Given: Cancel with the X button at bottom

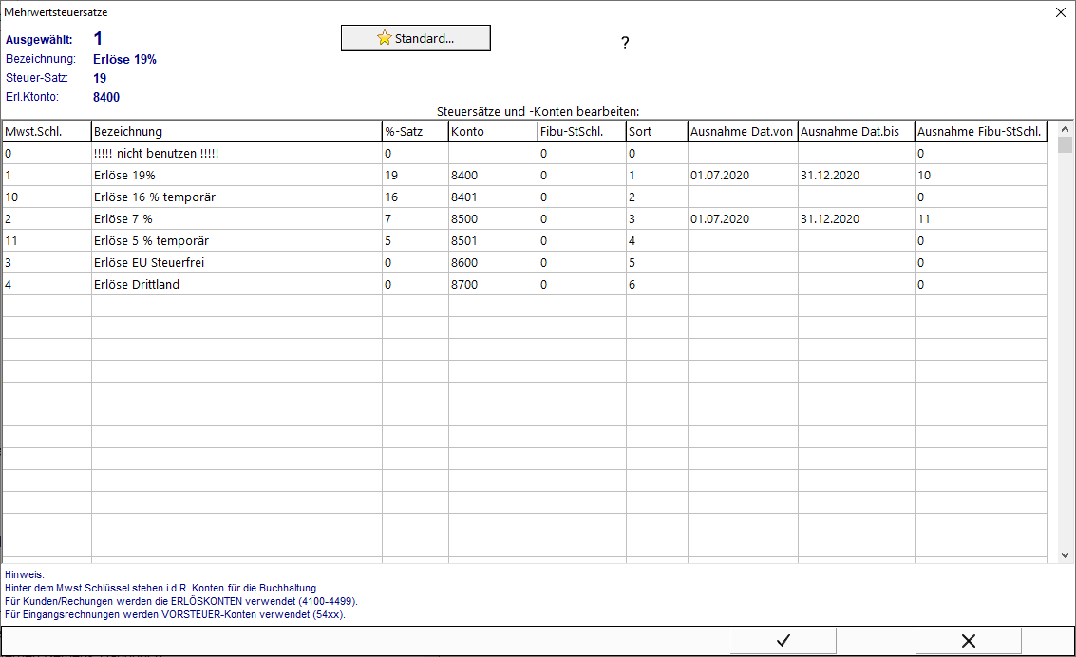Looking at the screenshot, I should click(x=969, y=641).
